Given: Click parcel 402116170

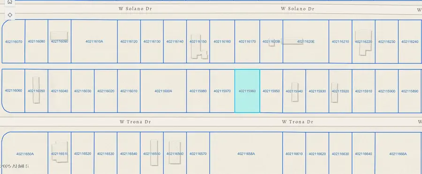Looking at the screenshot, I should point(247,41).
